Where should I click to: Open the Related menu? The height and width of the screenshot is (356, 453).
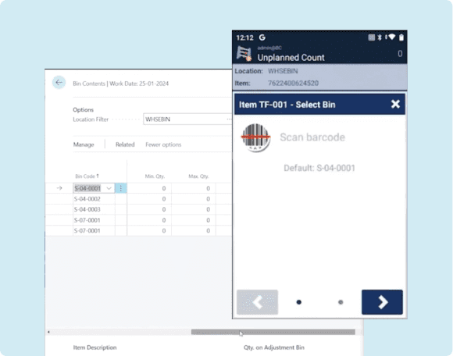click(125, 144)
